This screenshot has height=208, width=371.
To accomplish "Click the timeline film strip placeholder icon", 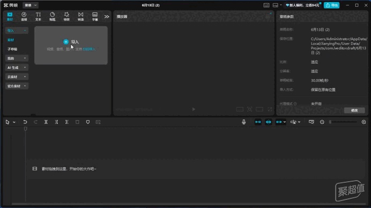I will click(x=34, y=169).
